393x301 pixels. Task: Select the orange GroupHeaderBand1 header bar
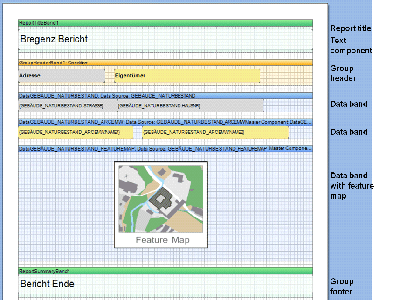pos(165,63)
